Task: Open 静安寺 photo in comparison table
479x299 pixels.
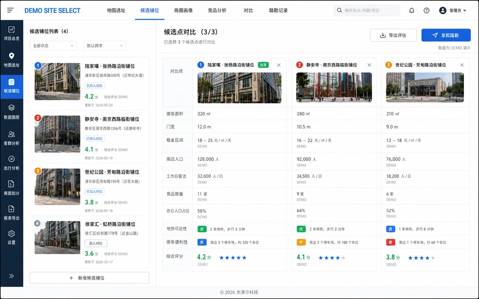Action: point(334,87)
